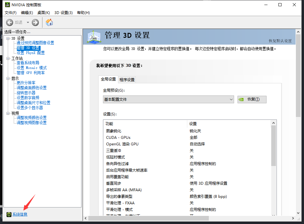Select 平滑处理 - FXAA row
This screenshot has height=224, width=304.
tap(187, 203)
